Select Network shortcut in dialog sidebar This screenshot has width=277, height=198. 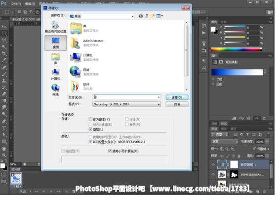point(55,90)
